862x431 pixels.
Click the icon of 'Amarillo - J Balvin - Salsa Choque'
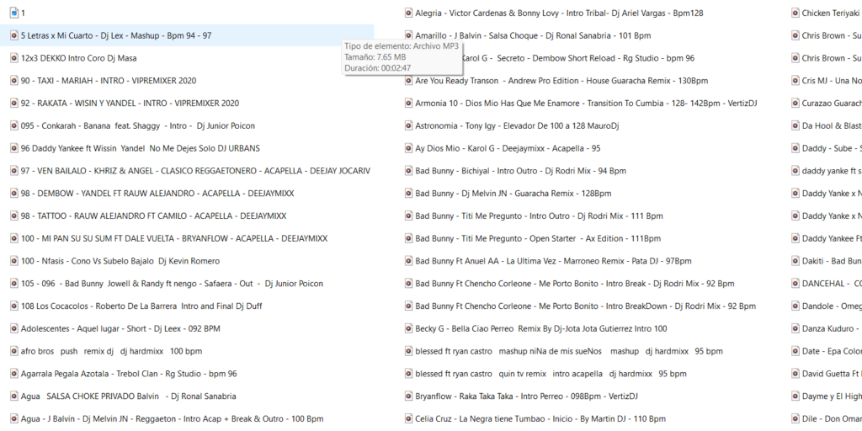[408, 35]
